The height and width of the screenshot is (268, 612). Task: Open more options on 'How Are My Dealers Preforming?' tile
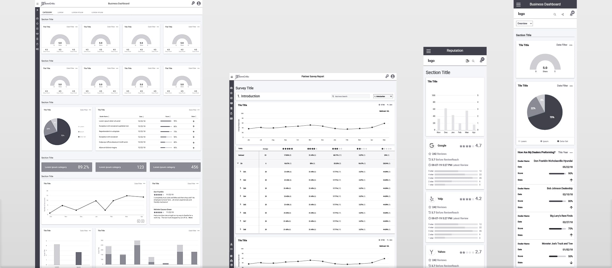coord(571,153)
